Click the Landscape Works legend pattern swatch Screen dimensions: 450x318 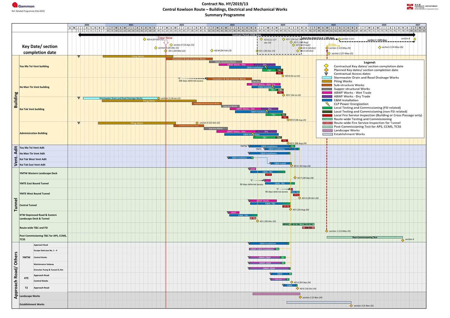[x=327, y=131]
